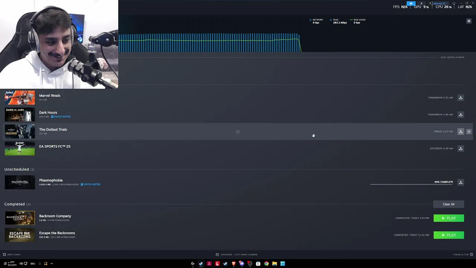The image size is (476, 268).
Task: Click active Steam taskbar icon
Action: click(x=201, y=264)
